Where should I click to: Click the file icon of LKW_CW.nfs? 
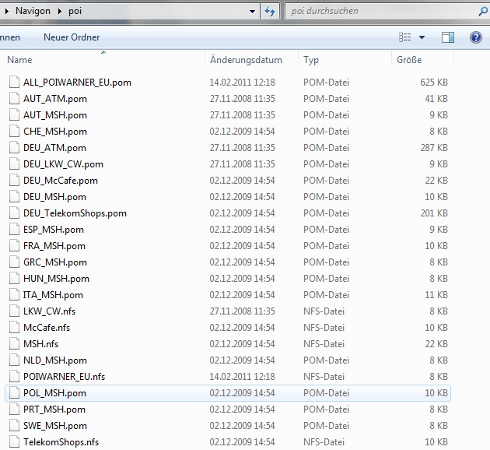click(x=14, y=311)
